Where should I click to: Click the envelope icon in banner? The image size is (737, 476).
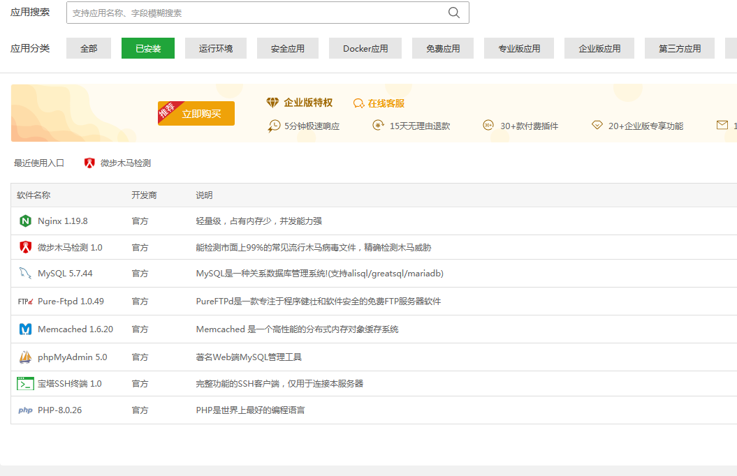(x=722, y=125)
